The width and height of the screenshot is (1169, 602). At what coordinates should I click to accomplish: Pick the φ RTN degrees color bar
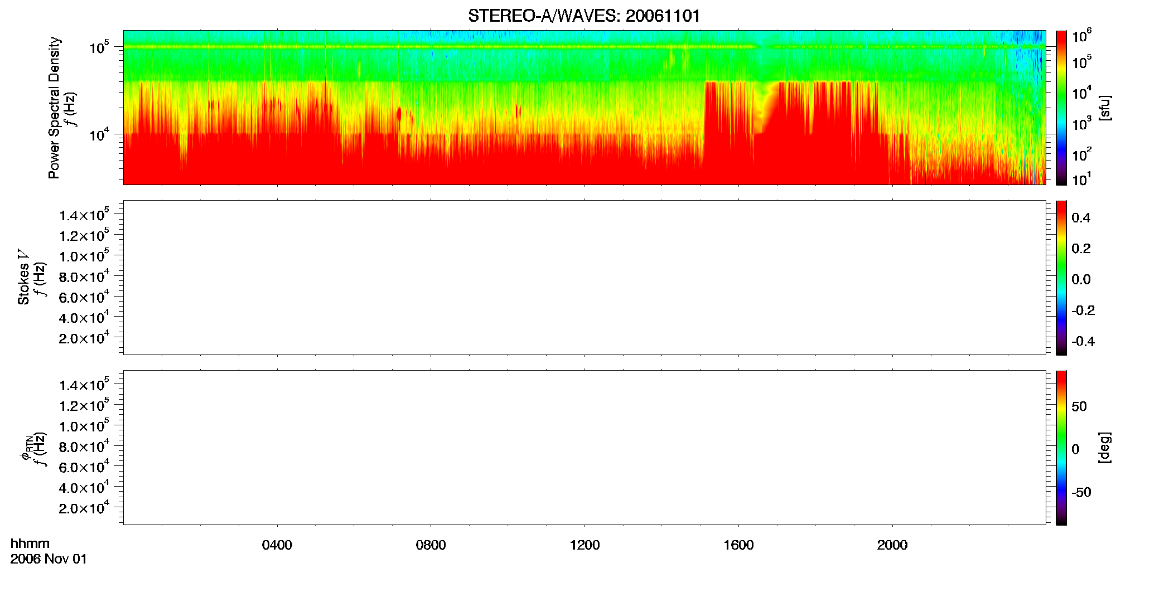click(x=1061, y=448)
